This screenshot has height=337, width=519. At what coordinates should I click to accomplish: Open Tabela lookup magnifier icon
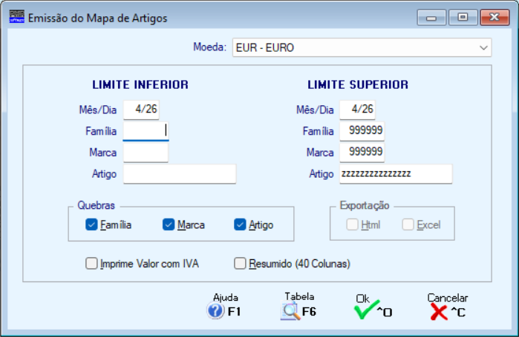(x=290, y=312)
